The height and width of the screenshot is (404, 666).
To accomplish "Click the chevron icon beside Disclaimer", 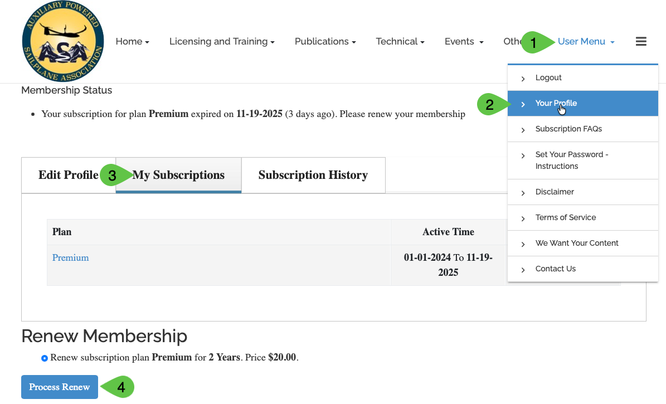I will [523, 193].
